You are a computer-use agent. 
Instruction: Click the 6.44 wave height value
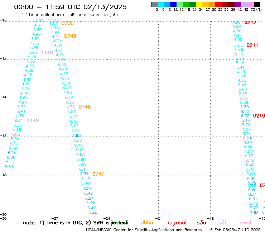[93, 213]
